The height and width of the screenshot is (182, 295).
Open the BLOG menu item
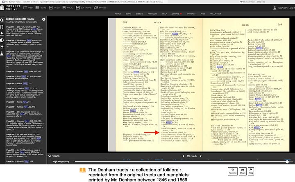(x=129, y=14)
